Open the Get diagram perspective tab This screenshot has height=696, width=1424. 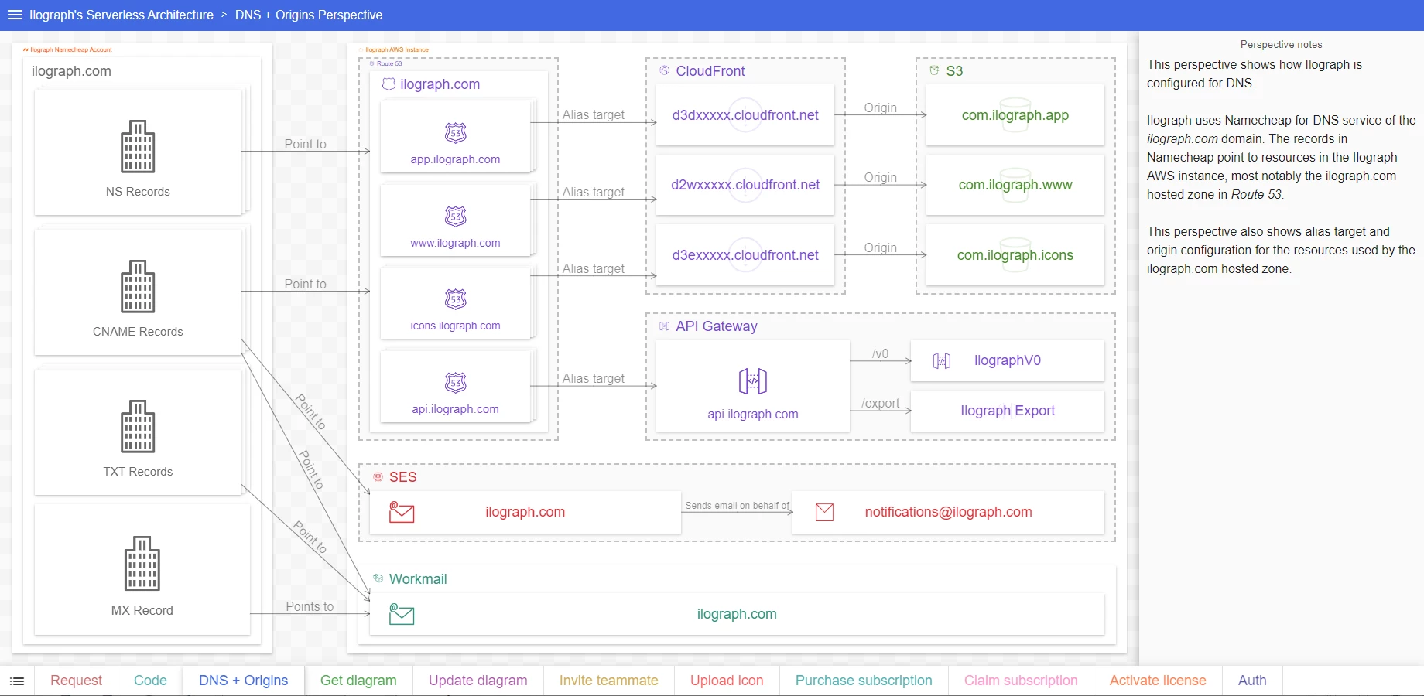(358, 681)
